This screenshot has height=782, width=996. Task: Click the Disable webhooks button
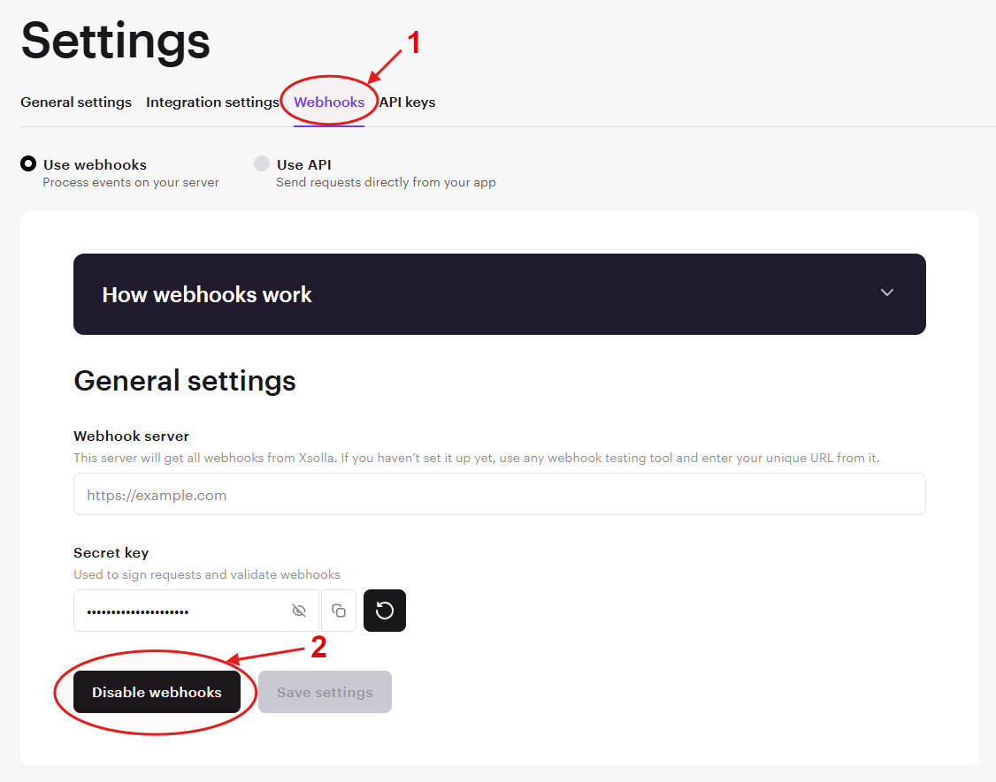coord(157,692)
